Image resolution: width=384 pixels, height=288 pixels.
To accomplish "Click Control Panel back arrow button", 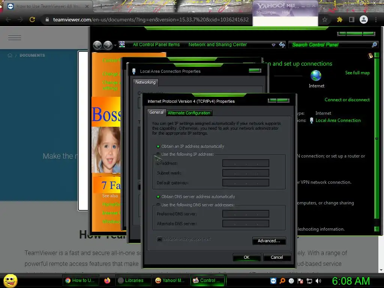I will [97, 45].
